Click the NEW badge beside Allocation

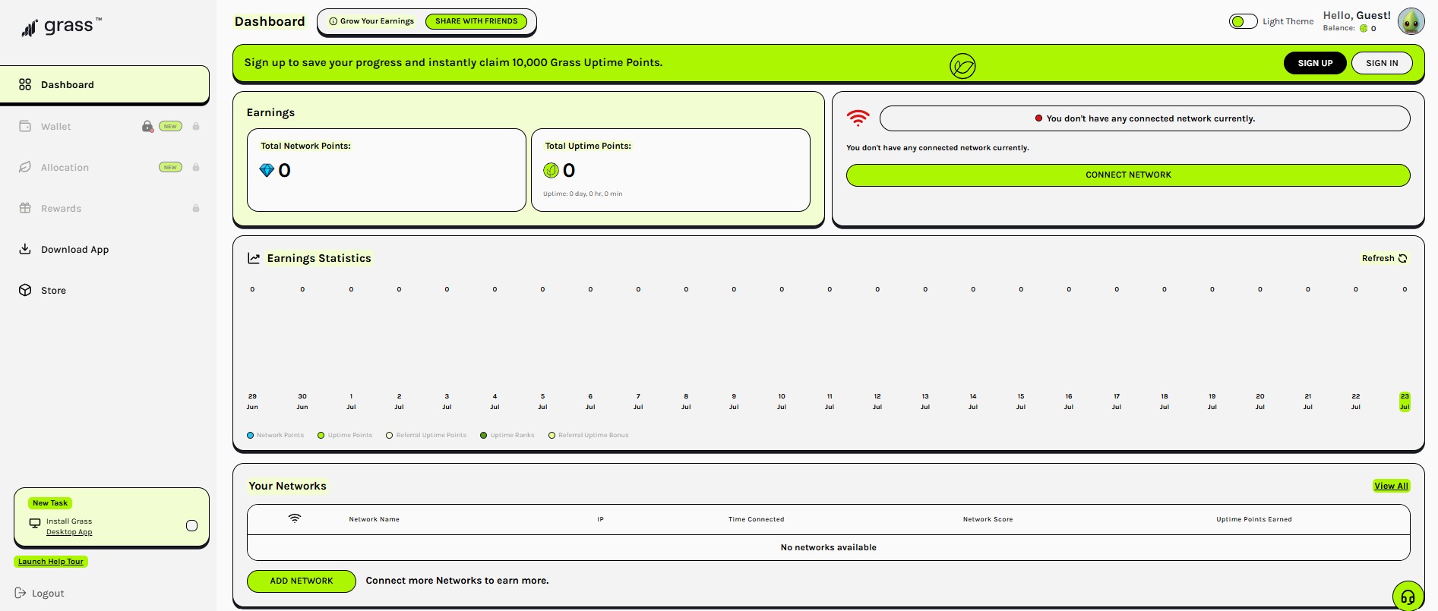pyautogui.click(x=170, y=168)
